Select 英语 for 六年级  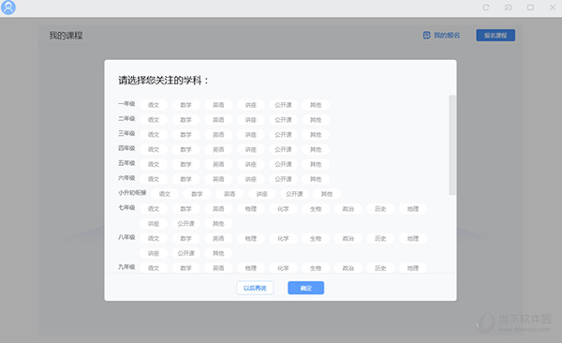[x=218, y=179]
